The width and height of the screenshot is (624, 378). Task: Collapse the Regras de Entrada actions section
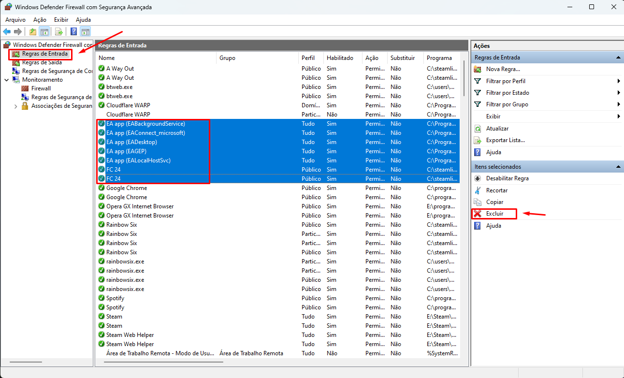click(618, 58)
